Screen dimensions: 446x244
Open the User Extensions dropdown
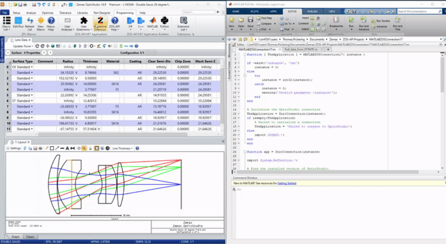[84, 24]
